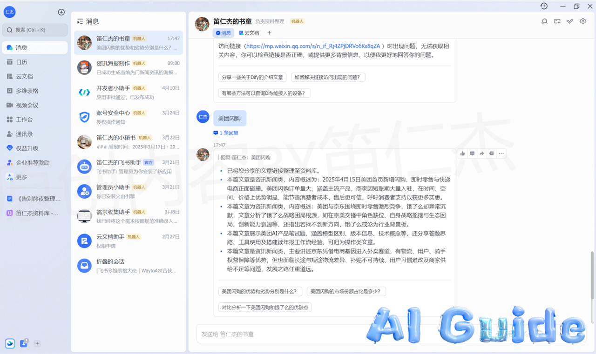
Task: Add a new chat tab with plus
Action: (269, 33)
